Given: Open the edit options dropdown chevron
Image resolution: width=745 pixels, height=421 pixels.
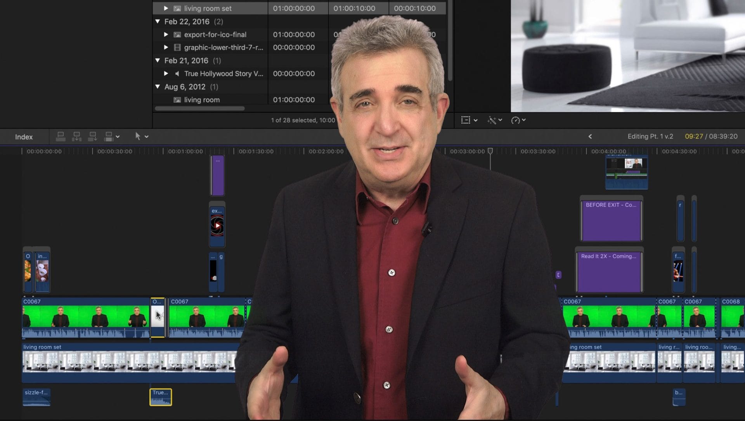Looking at the screenshot, I should click(x=118, y=137).
